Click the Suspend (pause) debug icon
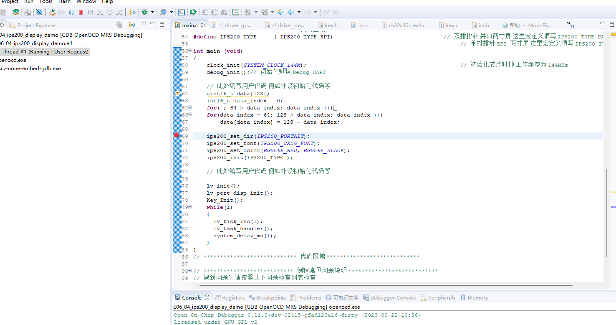Image resolution: width=616 pixels, height=325 pixels. [x=71, y=12]
